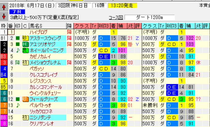Viewport: 210px width, 127px height.
Task: Sort by 馬名S column header
Action: point(48,26)
